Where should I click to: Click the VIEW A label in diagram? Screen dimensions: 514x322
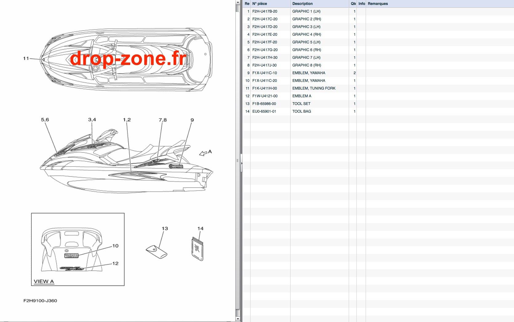click(44, 281)
